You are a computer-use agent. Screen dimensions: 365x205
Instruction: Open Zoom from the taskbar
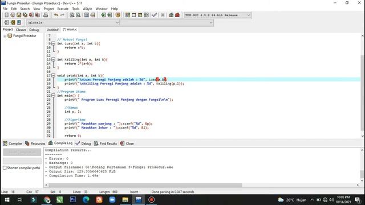[x=112, y=200]
